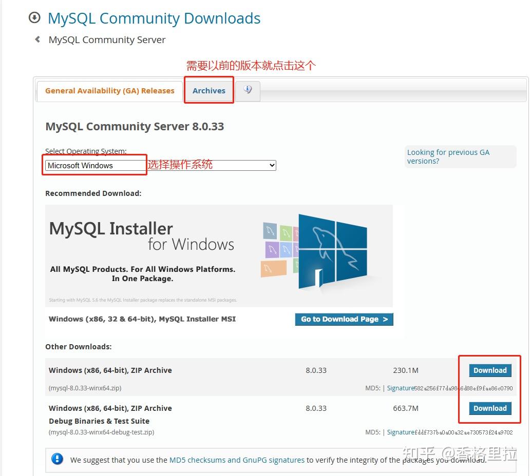The height and width of the screenshot is (476, 531).
Task: Click the MySQL Community Downloads heading
Action: [x=154, y=18]
